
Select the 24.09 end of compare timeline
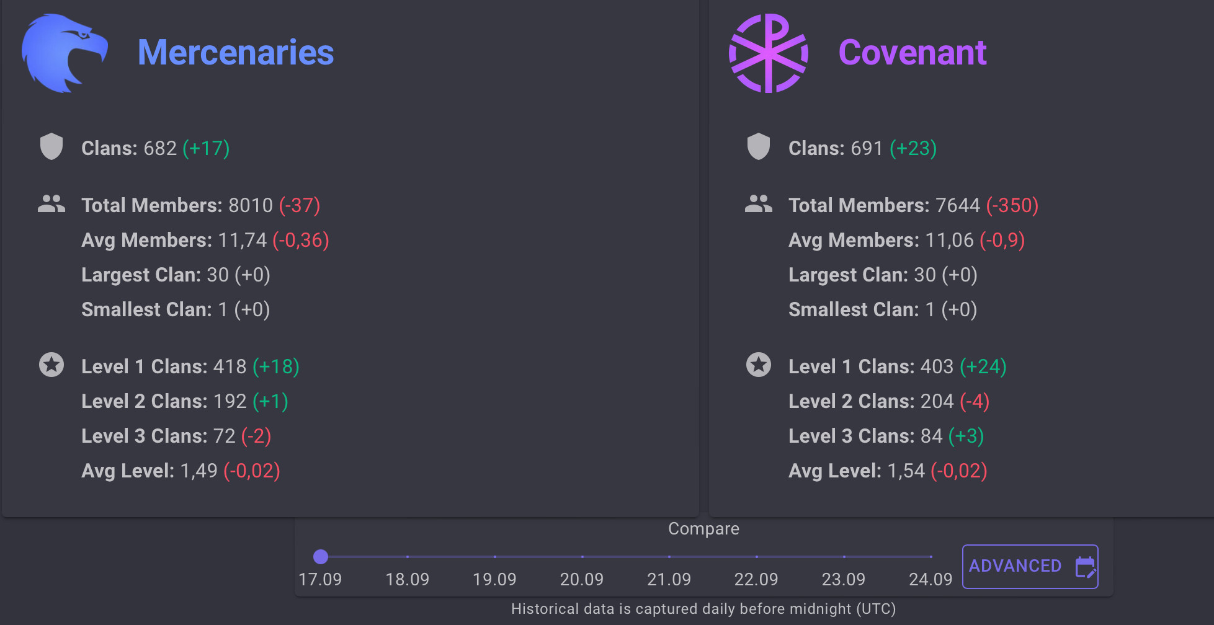tap(931, 557)
